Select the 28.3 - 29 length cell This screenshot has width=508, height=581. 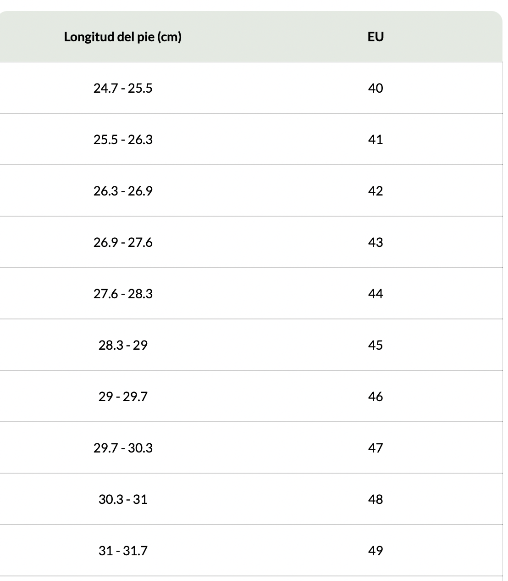123,345
